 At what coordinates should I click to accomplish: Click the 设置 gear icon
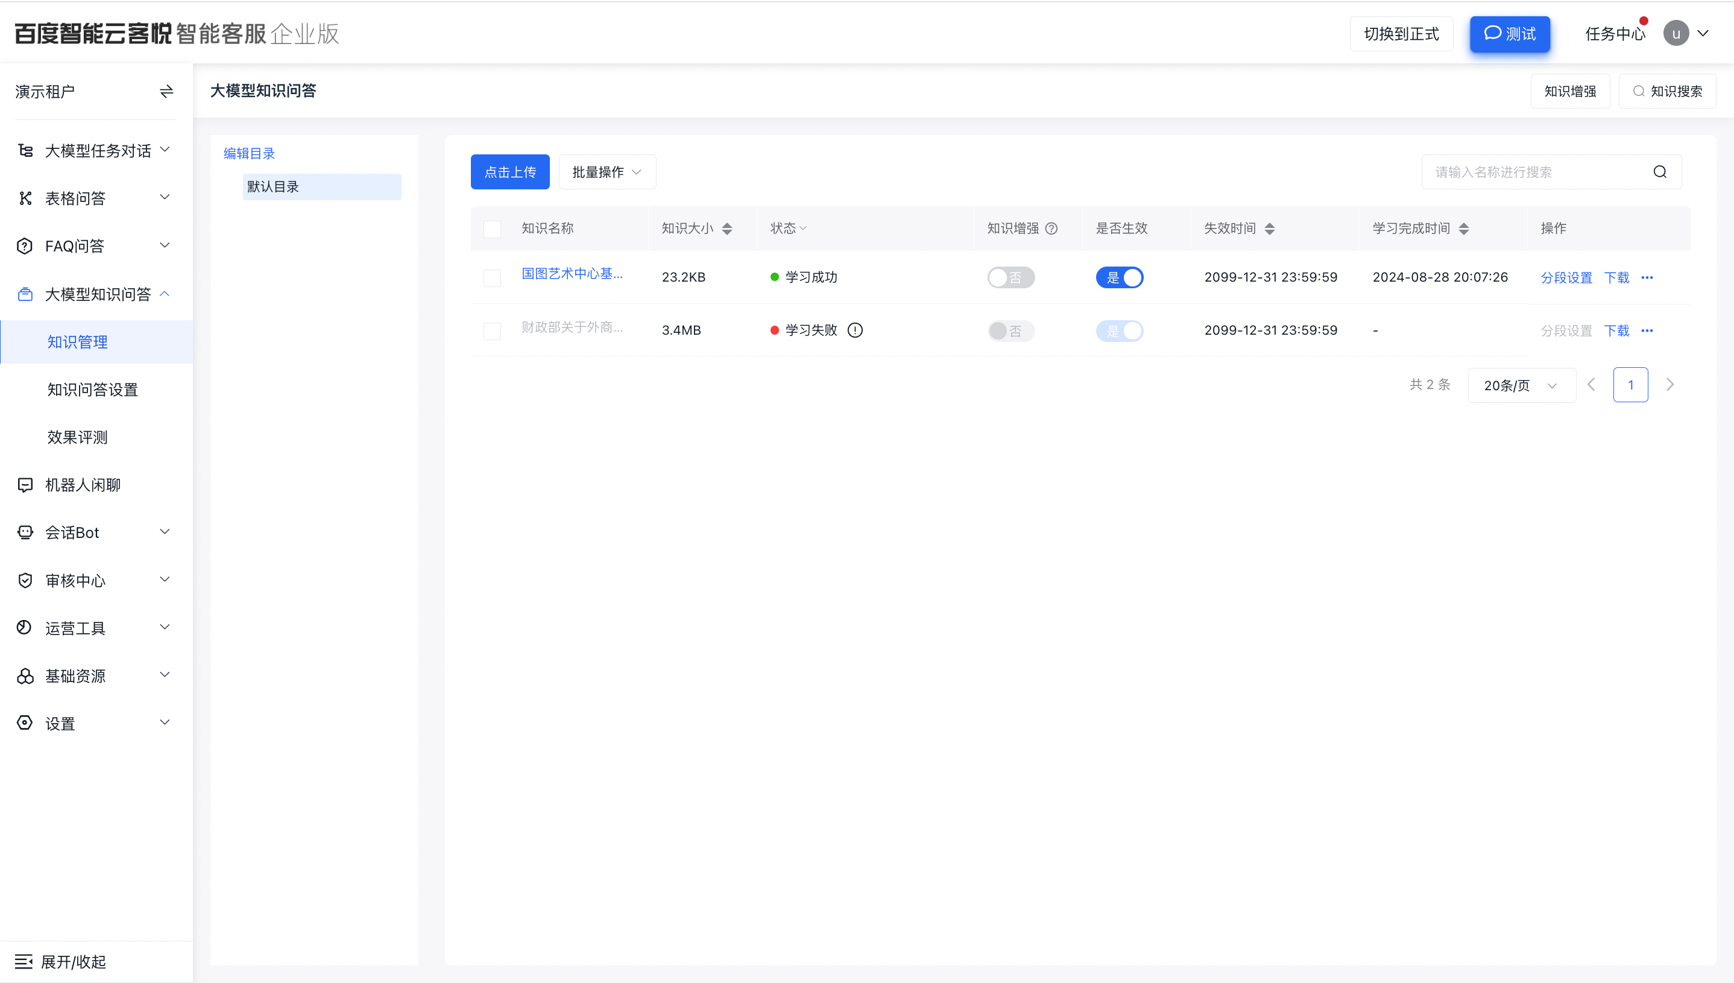coord(25,723)
